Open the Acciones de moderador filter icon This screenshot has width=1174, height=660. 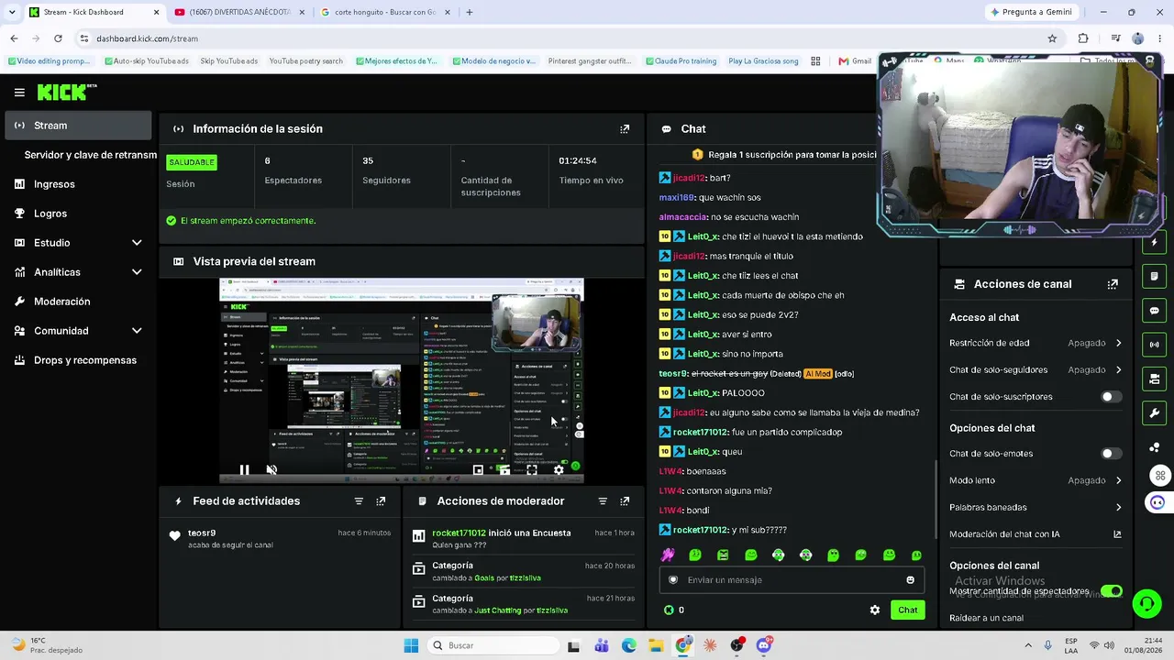pos(603,501)
